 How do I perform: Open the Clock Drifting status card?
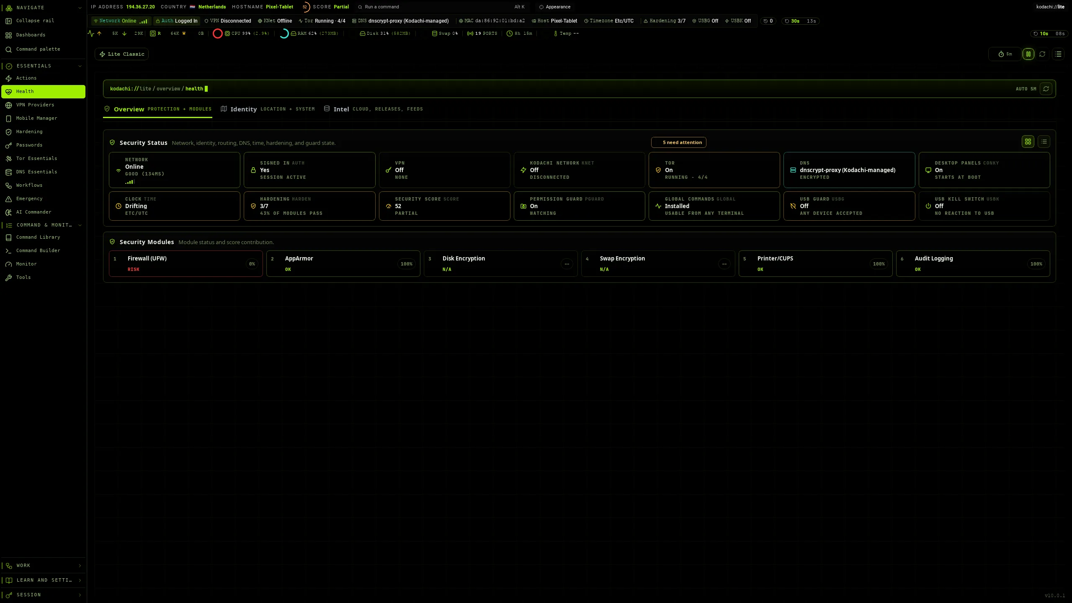tap(175, 206)
